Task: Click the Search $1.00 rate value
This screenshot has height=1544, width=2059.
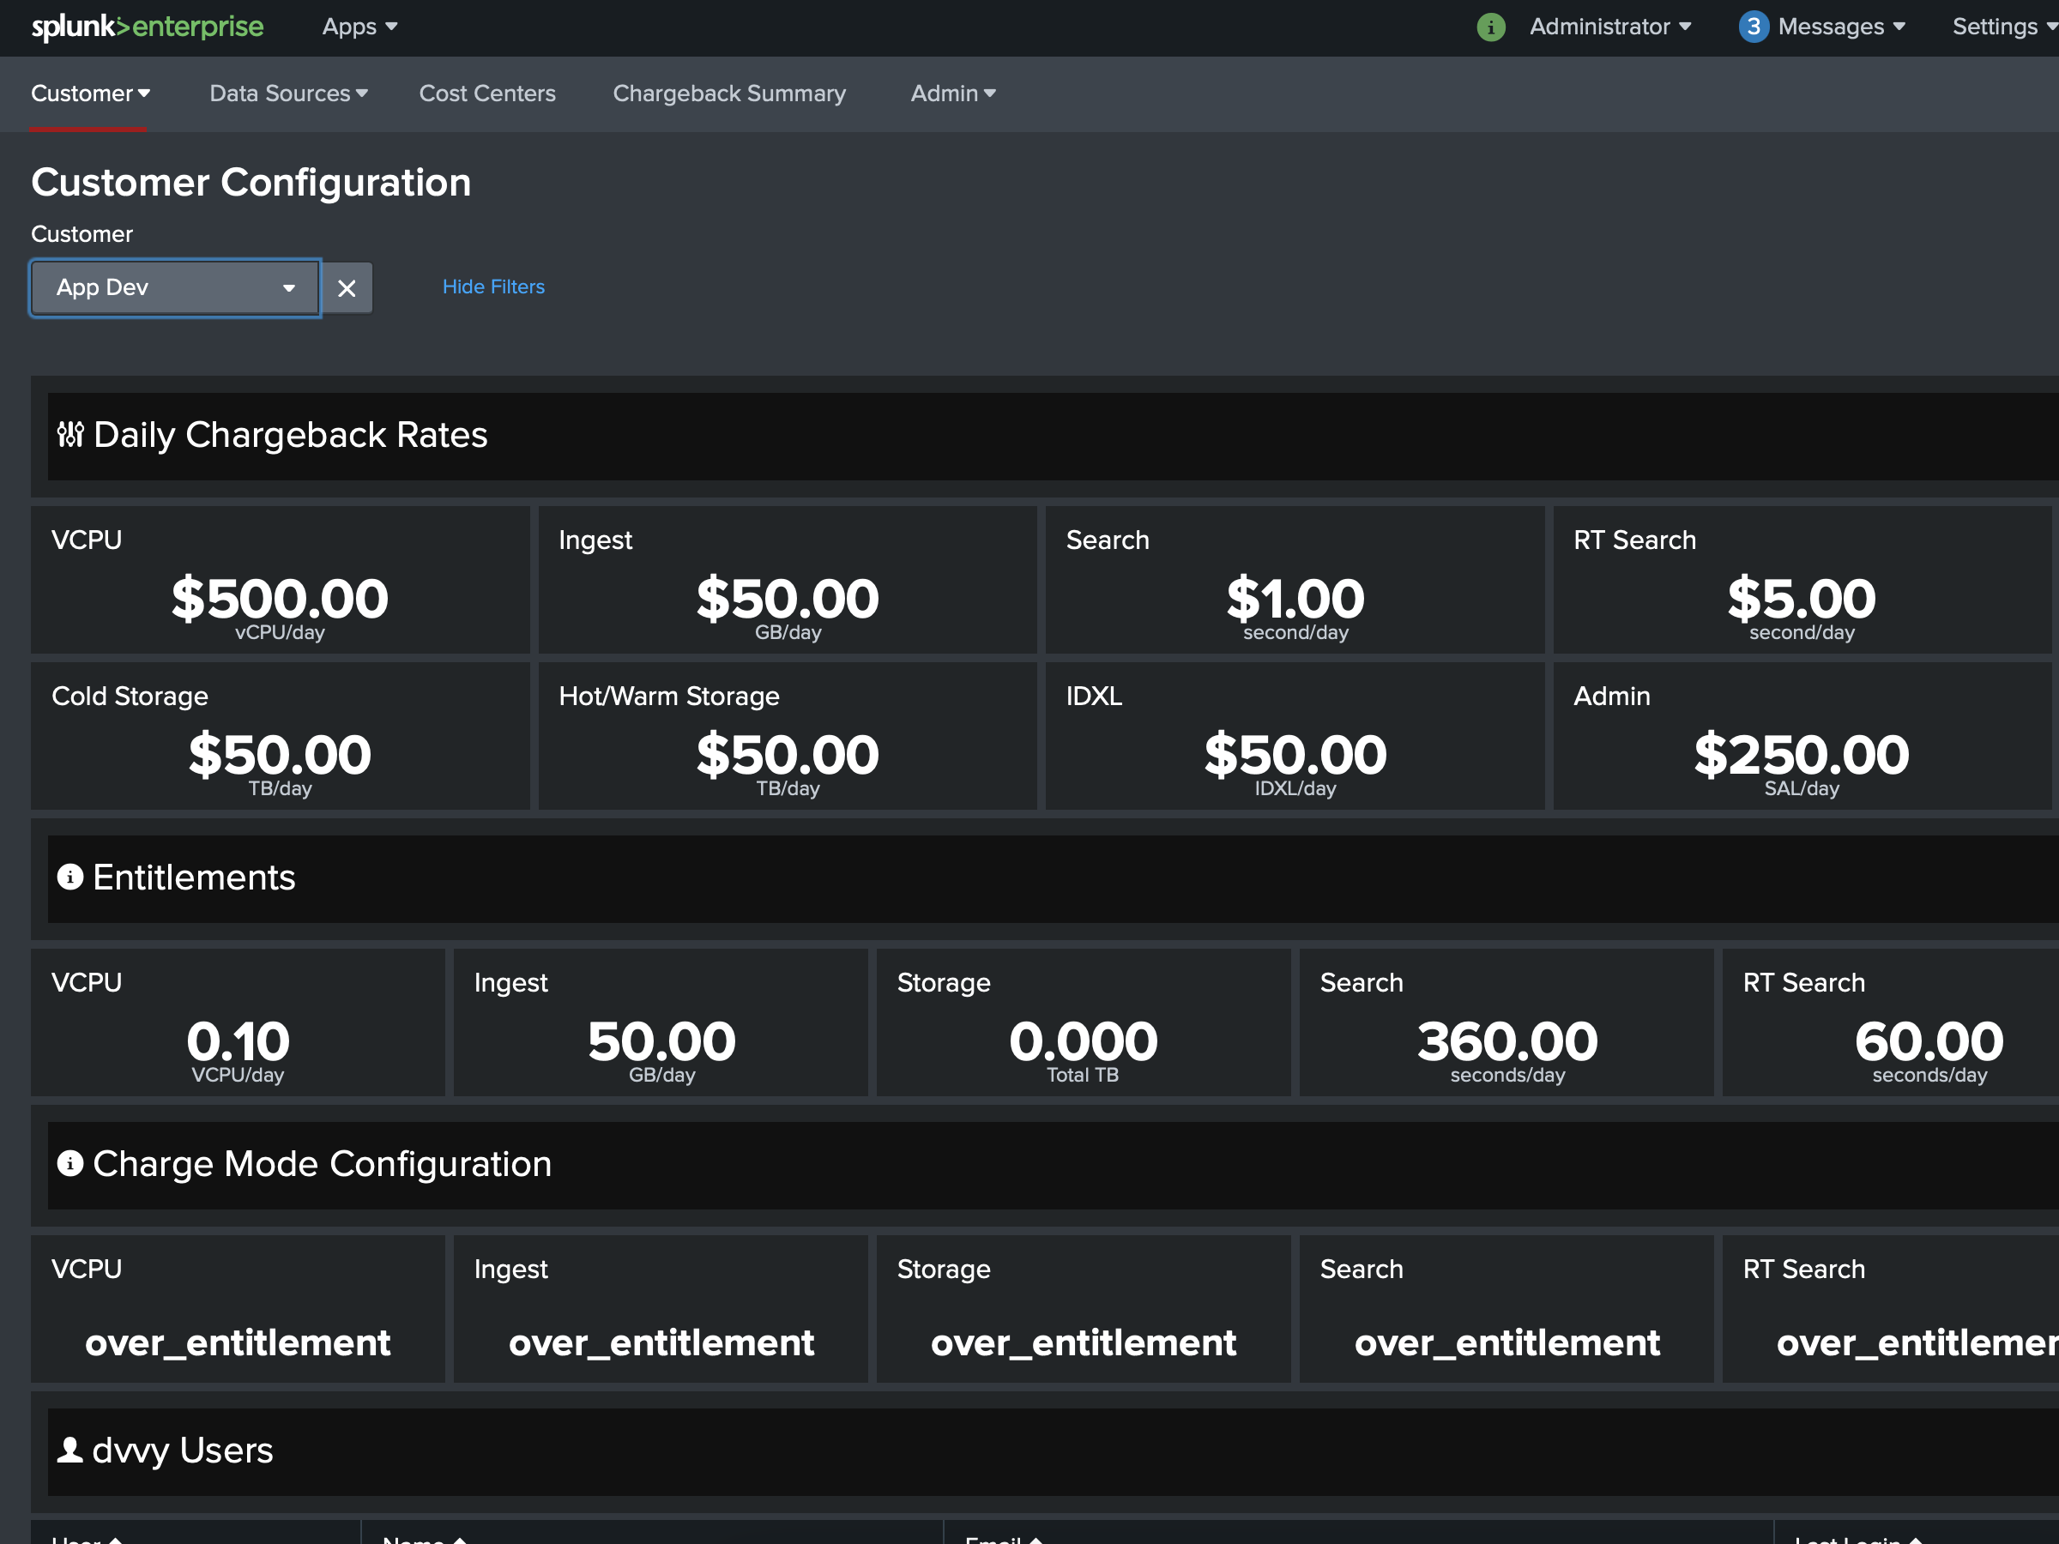Action: click(1295, 600)
